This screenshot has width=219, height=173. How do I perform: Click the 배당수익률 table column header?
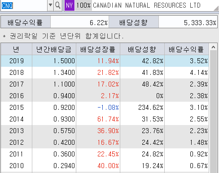point(187,49)
